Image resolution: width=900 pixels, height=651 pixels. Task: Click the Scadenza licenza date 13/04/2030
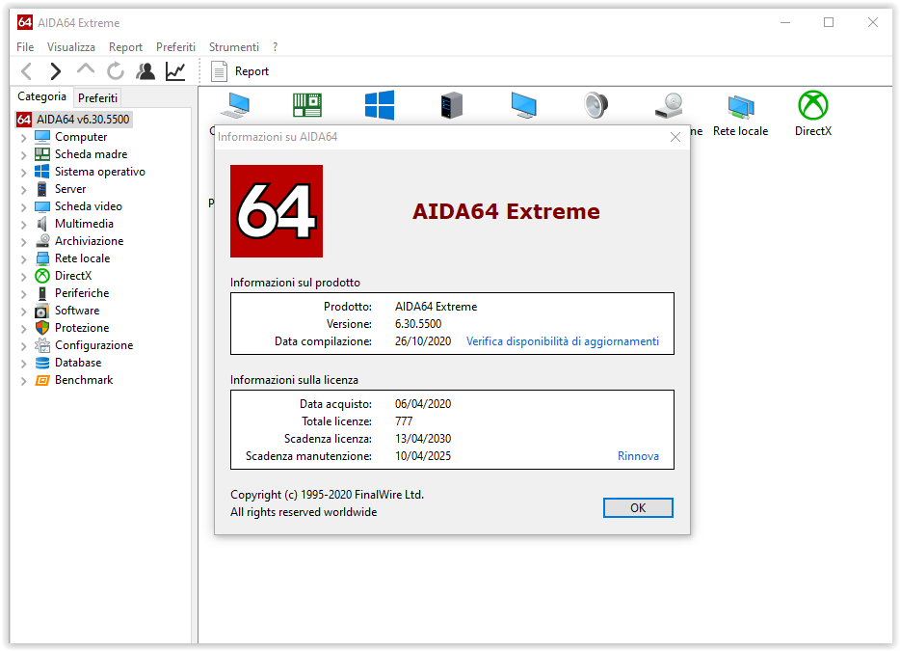coord(423,439)
